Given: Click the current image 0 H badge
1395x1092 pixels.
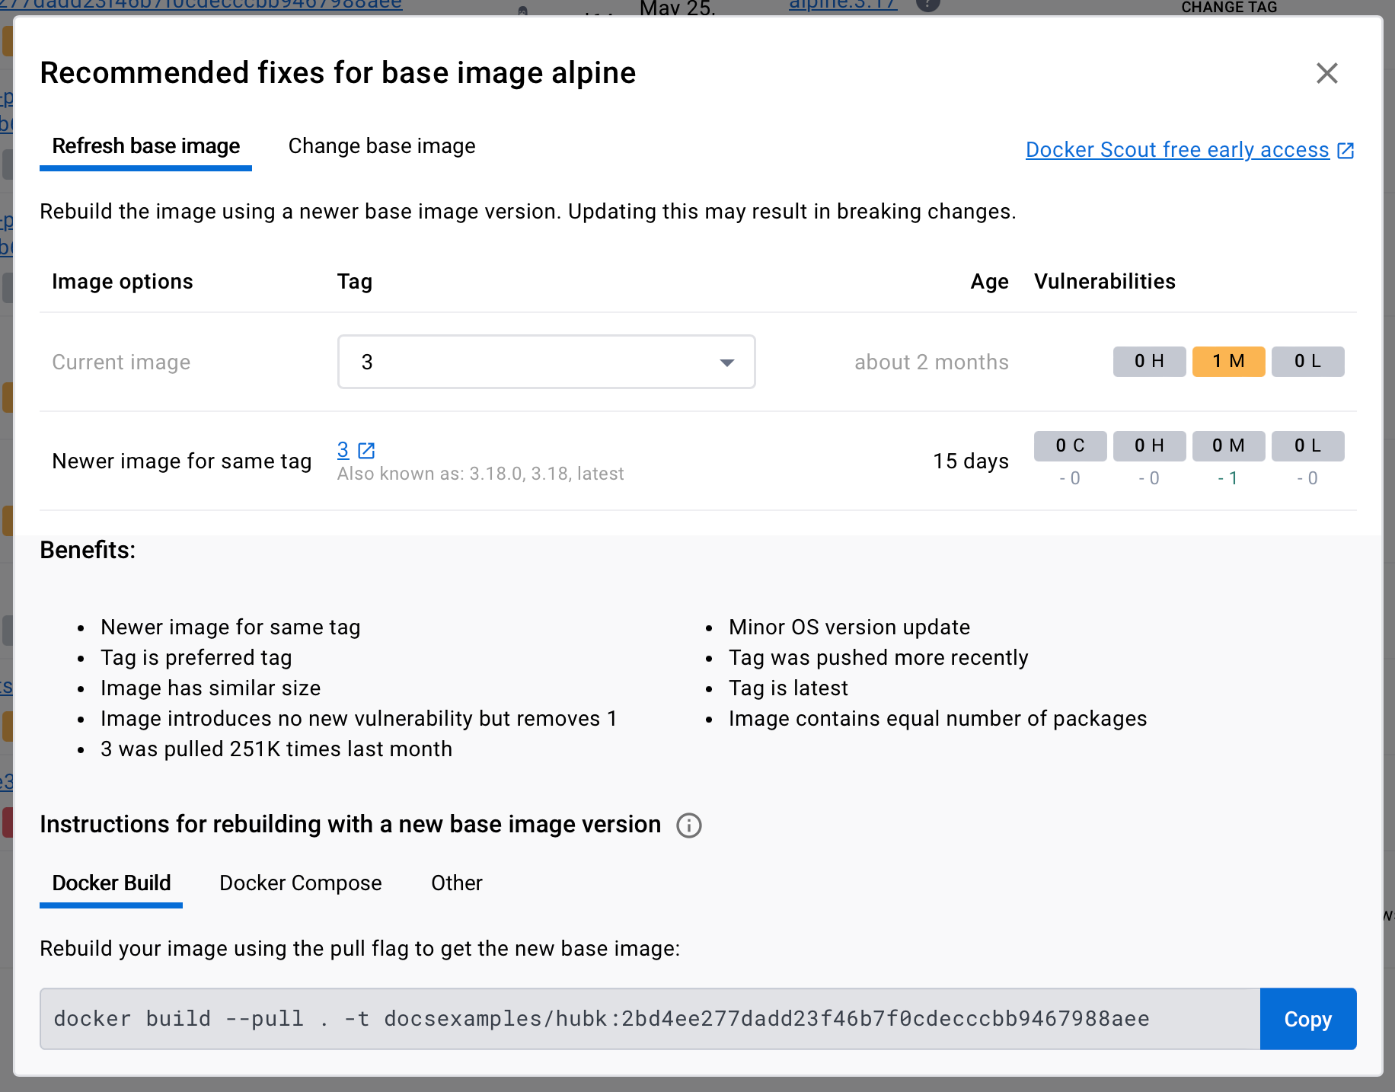Looking at the screenshot, I should pos(1149,362).
